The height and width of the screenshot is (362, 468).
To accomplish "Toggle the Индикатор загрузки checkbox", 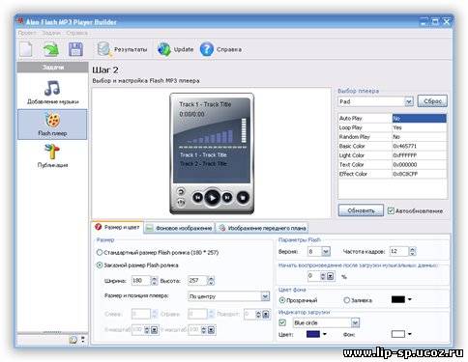I will (x=282, y=322).
